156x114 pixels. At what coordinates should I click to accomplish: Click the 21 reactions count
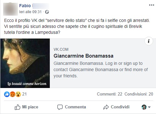(x=24, y=94)
